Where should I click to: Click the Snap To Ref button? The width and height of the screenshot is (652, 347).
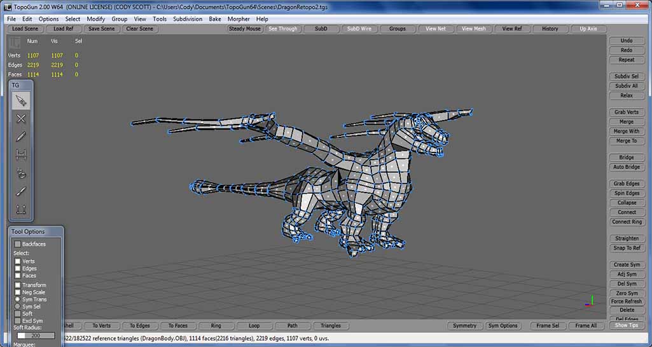pos(627,248)
